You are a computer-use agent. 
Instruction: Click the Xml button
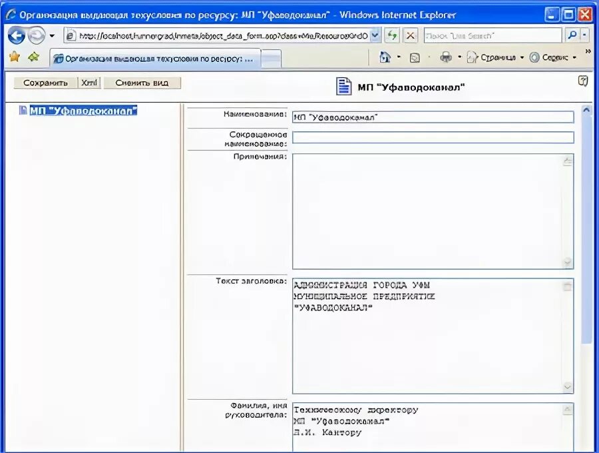(89, 83)
